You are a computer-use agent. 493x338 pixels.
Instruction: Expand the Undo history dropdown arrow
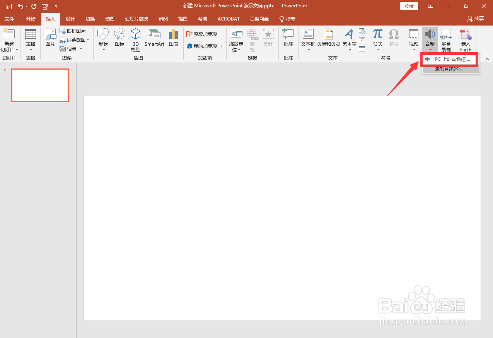pyautogui.click(x=26, y=7)
